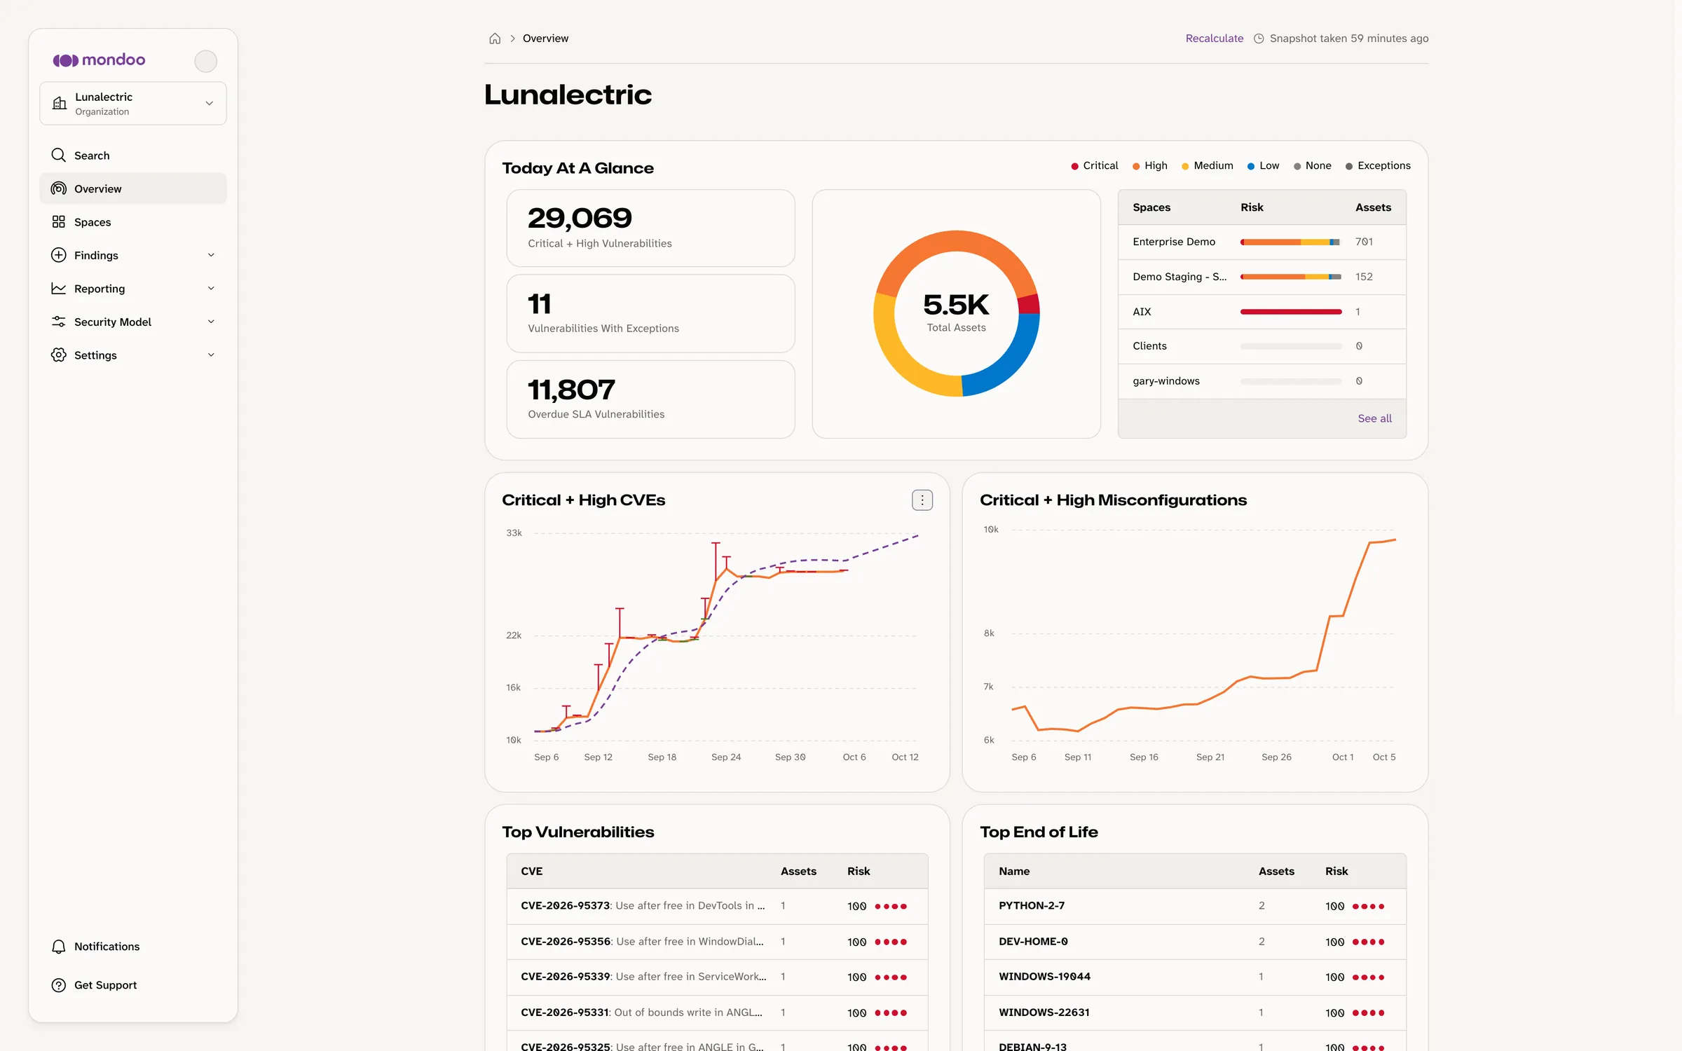
Task: Expand the Findings menu chevron
Action: (211, 255)
